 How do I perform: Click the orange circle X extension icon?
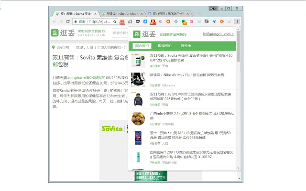click(x=222, y=21)
